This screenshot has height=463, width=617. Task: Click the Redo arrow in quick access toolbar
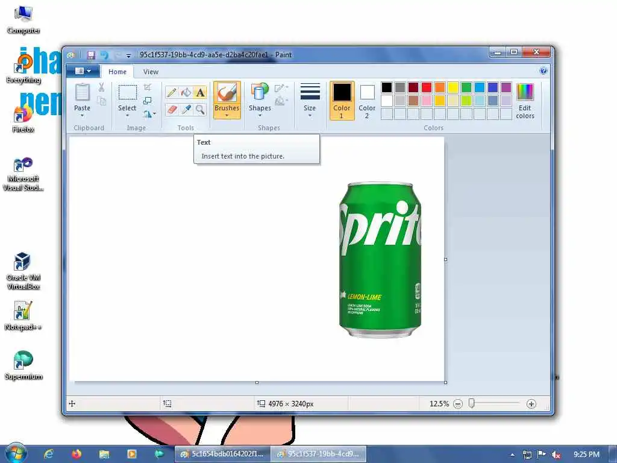117,55
